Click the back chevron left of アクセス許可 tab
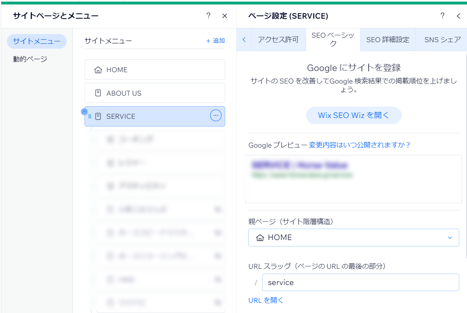Viewport: 467px width, 313px height. pyautogui.click(x=244, y=39)
